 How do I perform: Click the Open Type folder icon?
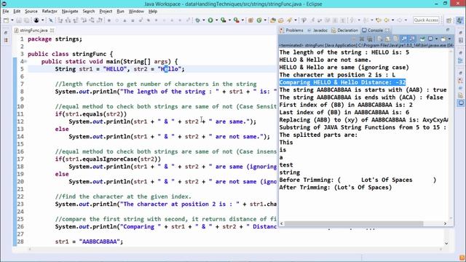(273, 20)
